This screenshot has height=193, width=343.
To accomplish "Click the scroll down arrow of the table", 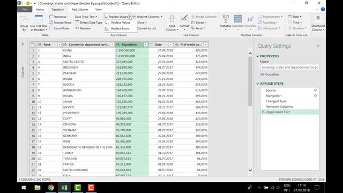I will pos(250,170).
